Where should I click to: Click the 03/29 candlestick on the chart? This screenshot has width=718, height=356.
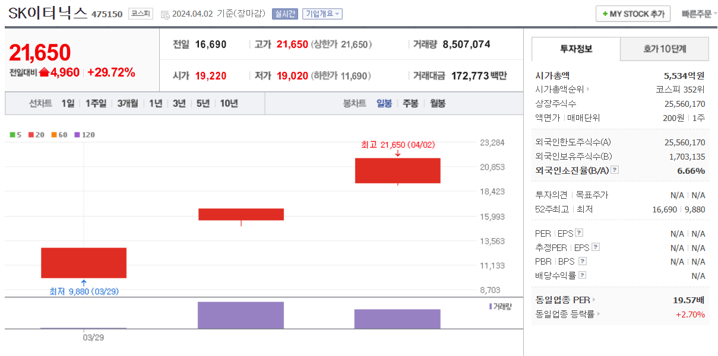coord(84,263)
